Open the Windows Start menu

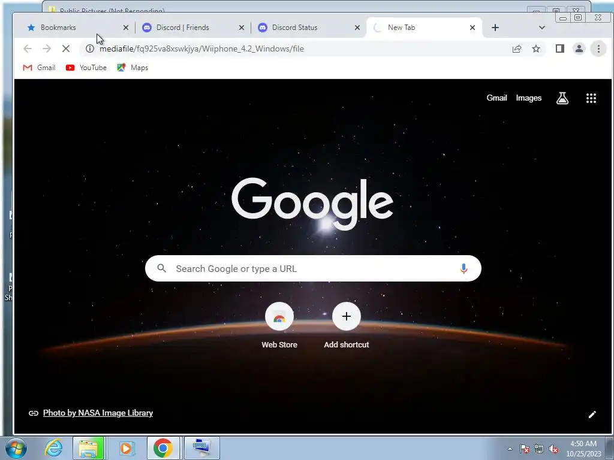pyautogui.click(x=16, y=448)
